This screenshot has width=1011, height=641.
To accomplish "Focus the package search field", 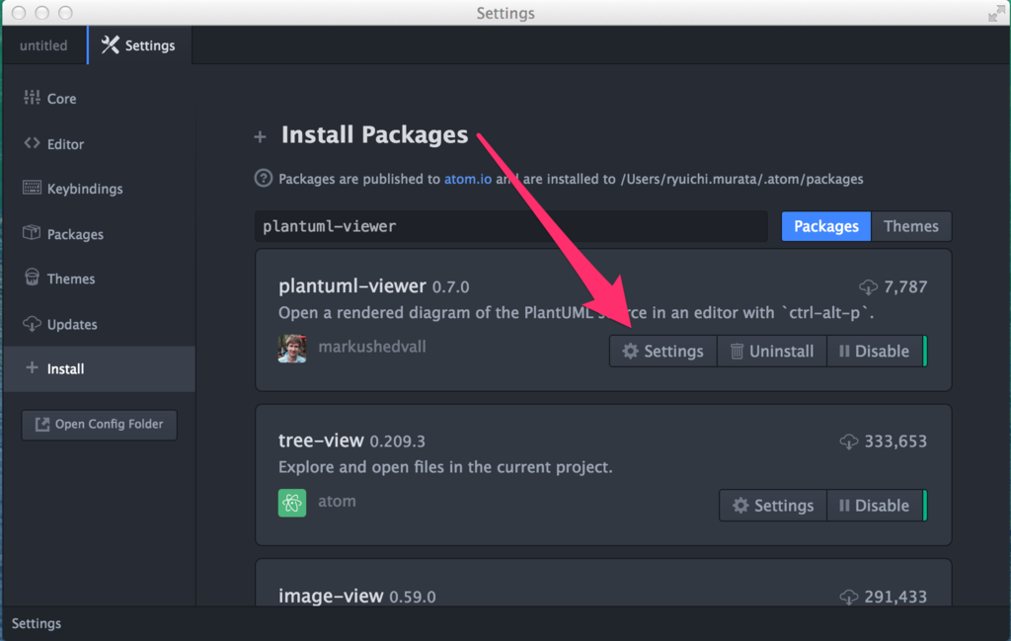I will pyautogui.click(x=510, y=226).
